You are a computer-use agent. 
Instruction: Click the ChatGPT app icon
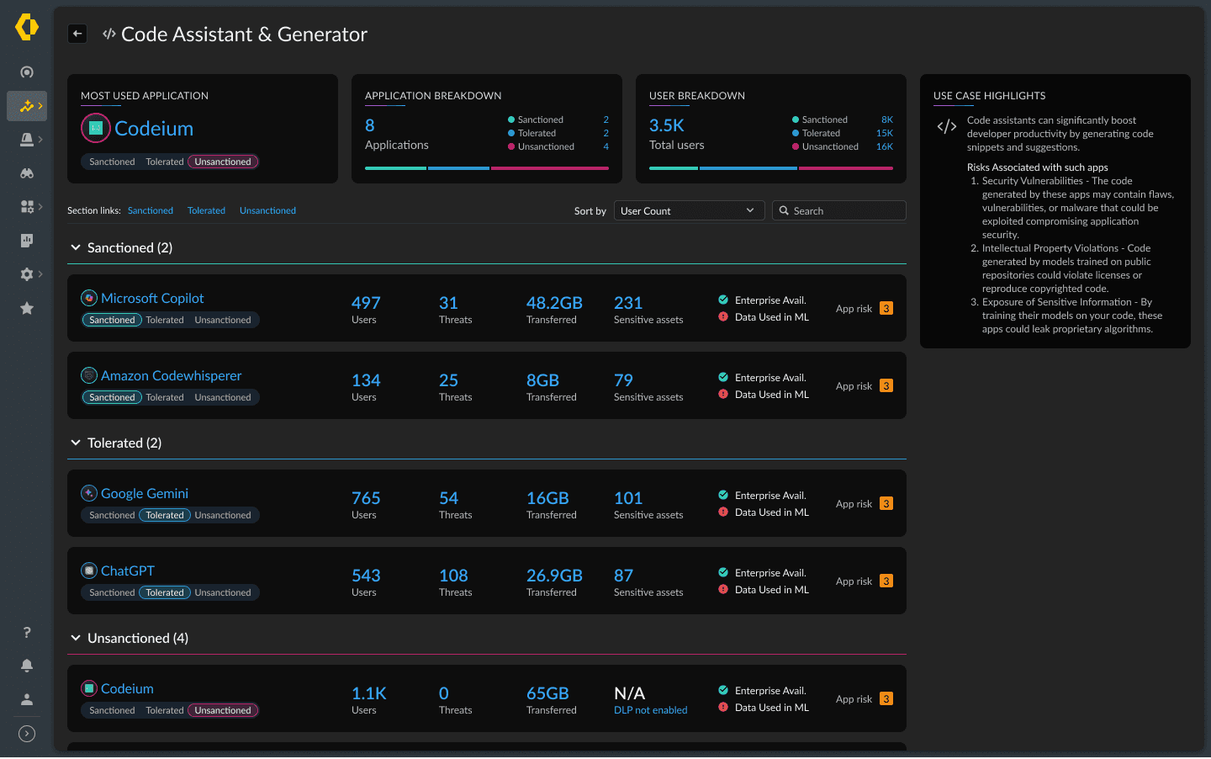89,571
